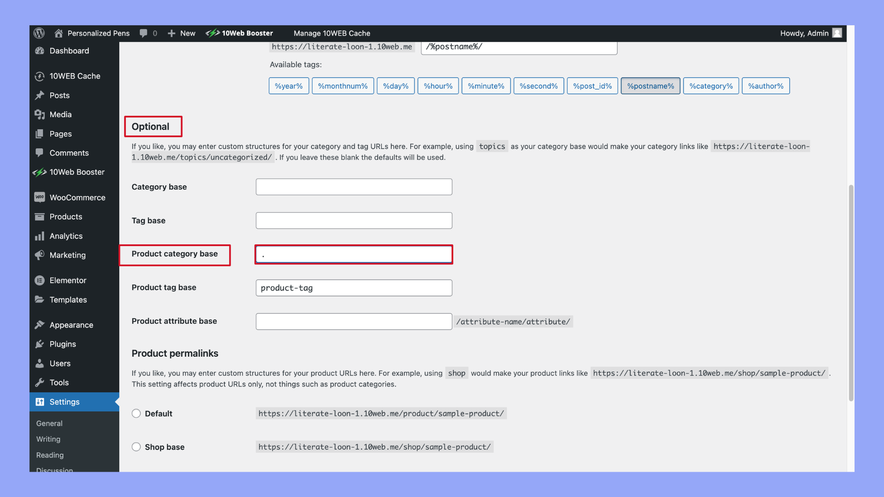
Task: Click the Analytics bar chart icon
Action: pos(40,236)
